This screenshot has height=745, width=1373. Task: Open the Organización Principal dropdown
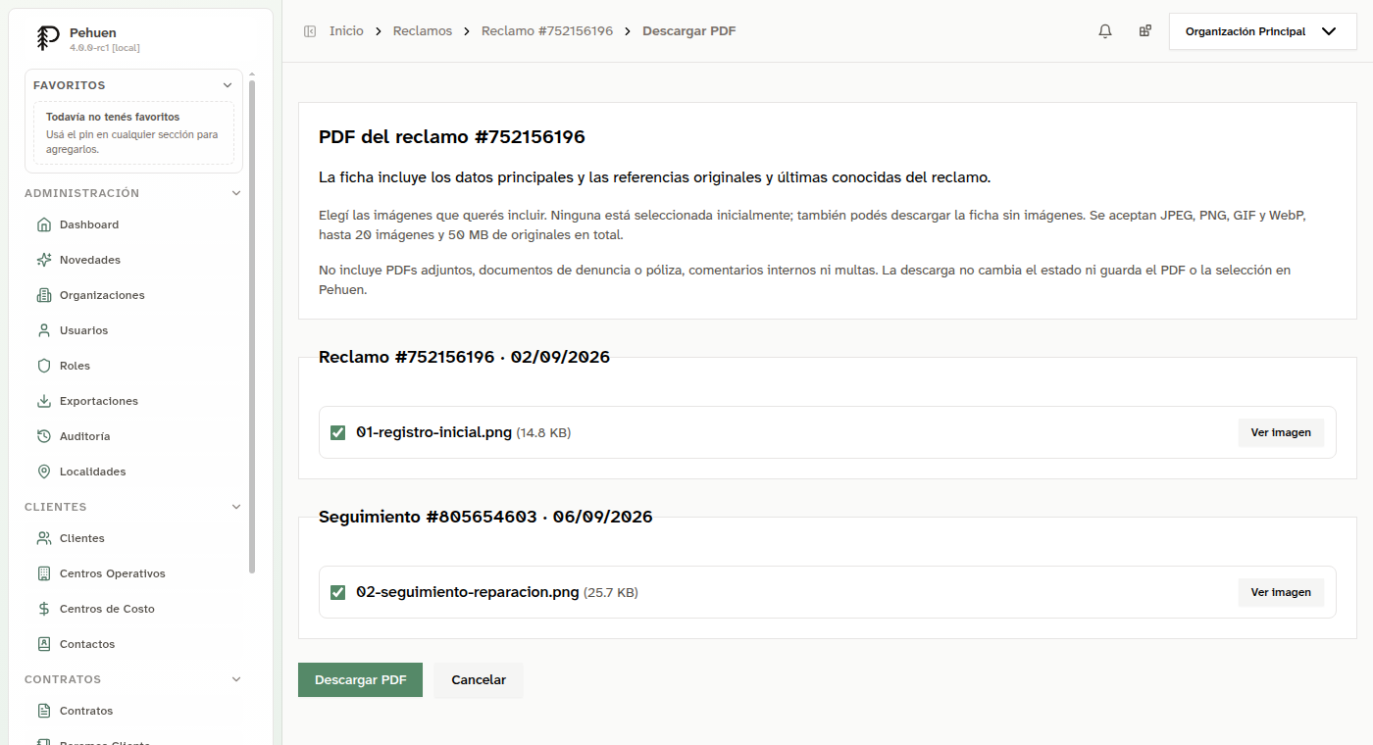(x=1261, y=31)
